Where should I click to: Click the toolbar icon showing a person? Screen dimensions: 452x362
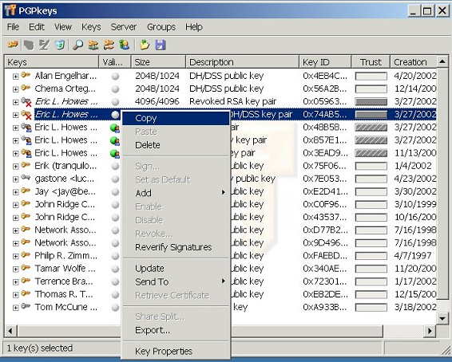[125, 45]
